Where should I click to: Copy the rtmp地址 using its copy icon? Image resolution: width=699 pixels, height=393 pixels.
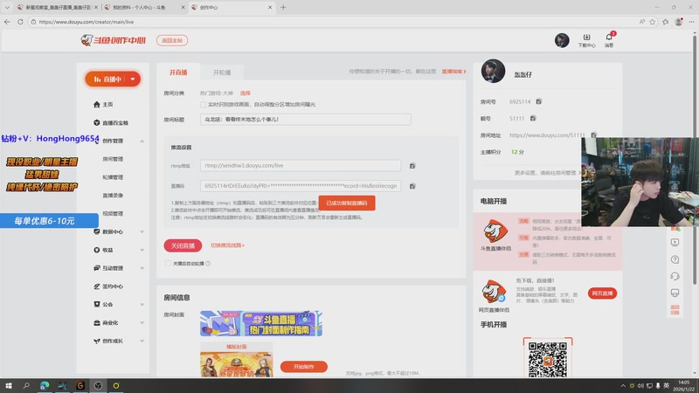[x=412, y=165]
